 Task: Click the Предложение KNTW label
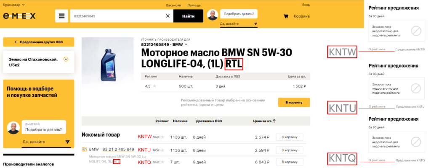click(x=410, y=49)
